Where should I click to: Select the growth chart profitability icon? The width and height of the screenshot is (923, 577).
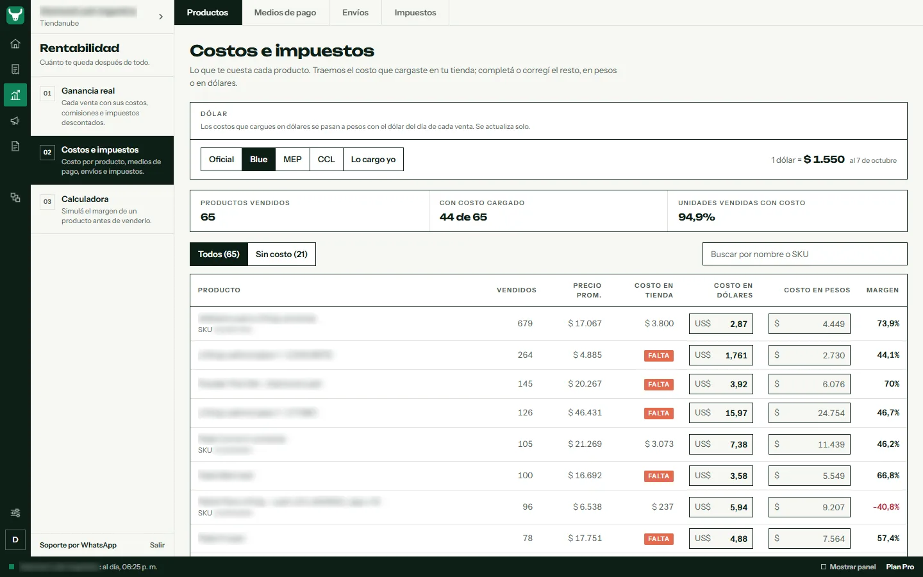pos(15,95)
